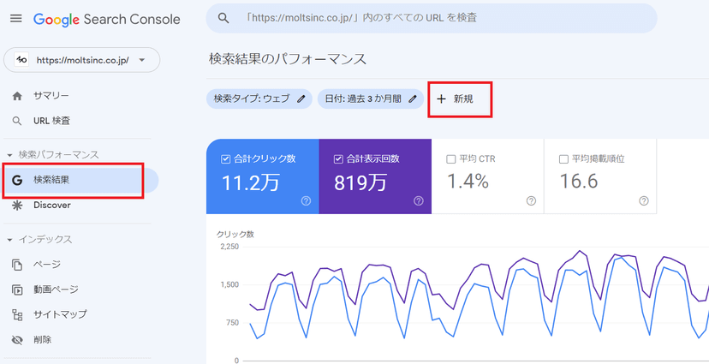Viewport: 709px width, 364px height.
Task: Click the 16.6 average position value
Action: [579, 182]
